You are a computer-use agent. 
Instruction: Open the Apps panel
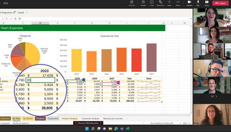tap(169, 3)
